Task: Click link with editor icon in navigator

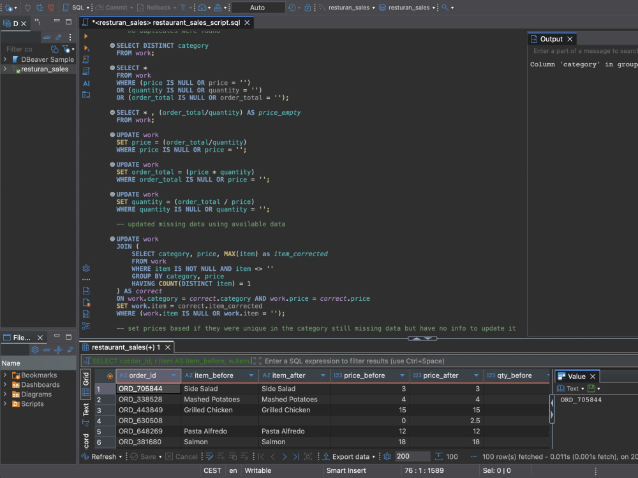Action: (59, 38)
